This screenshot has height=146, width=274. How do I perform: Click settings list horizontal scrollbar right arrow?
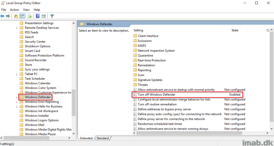pos(267,133)
